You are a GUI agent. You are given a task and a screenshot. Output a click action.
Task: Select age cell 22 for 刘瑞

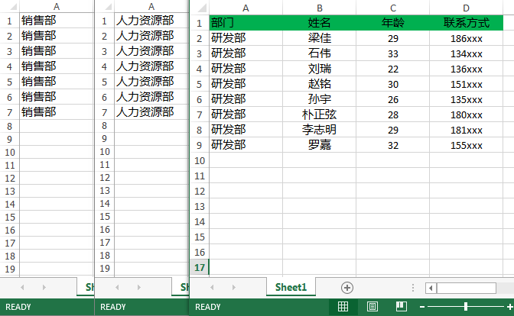[x=392, y=69]
